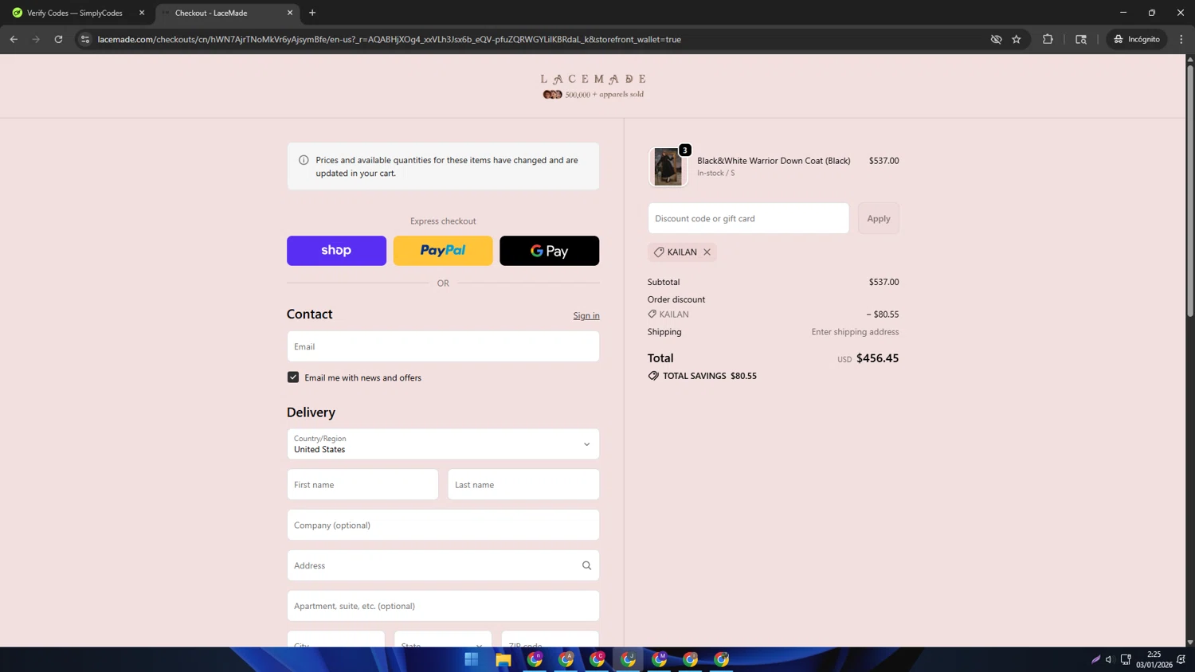Focus the Email input field
The width and height of the screenshot is (1195, 672).
pos(443,346)
